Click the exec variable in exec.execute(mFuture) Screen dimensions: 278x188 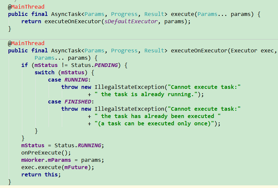point(28,167)
